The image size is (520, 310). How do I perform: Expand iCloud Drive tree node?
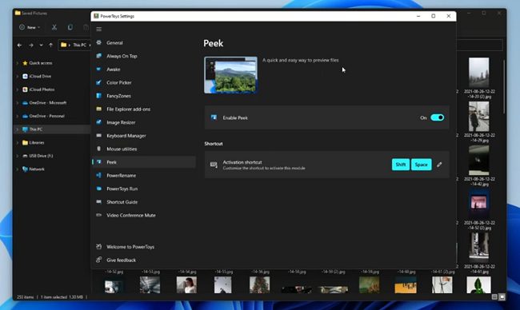(x=18, y=76)
